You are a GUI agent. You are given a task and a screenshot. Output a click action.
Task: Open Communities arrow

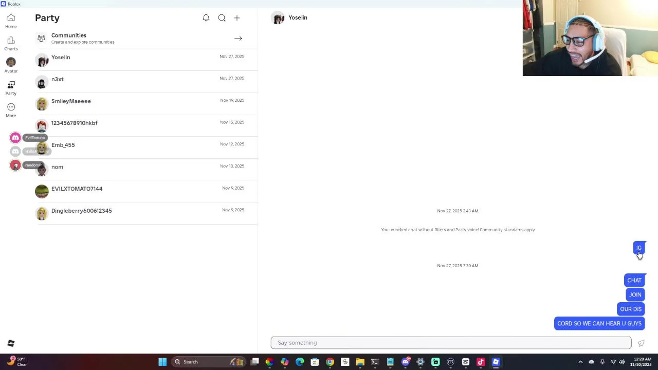tap(238, 39)
